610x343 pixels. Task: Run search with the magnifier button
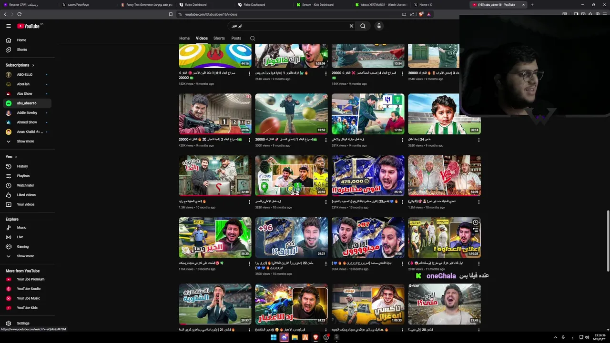pyautogui.click(x=363, y=26)
